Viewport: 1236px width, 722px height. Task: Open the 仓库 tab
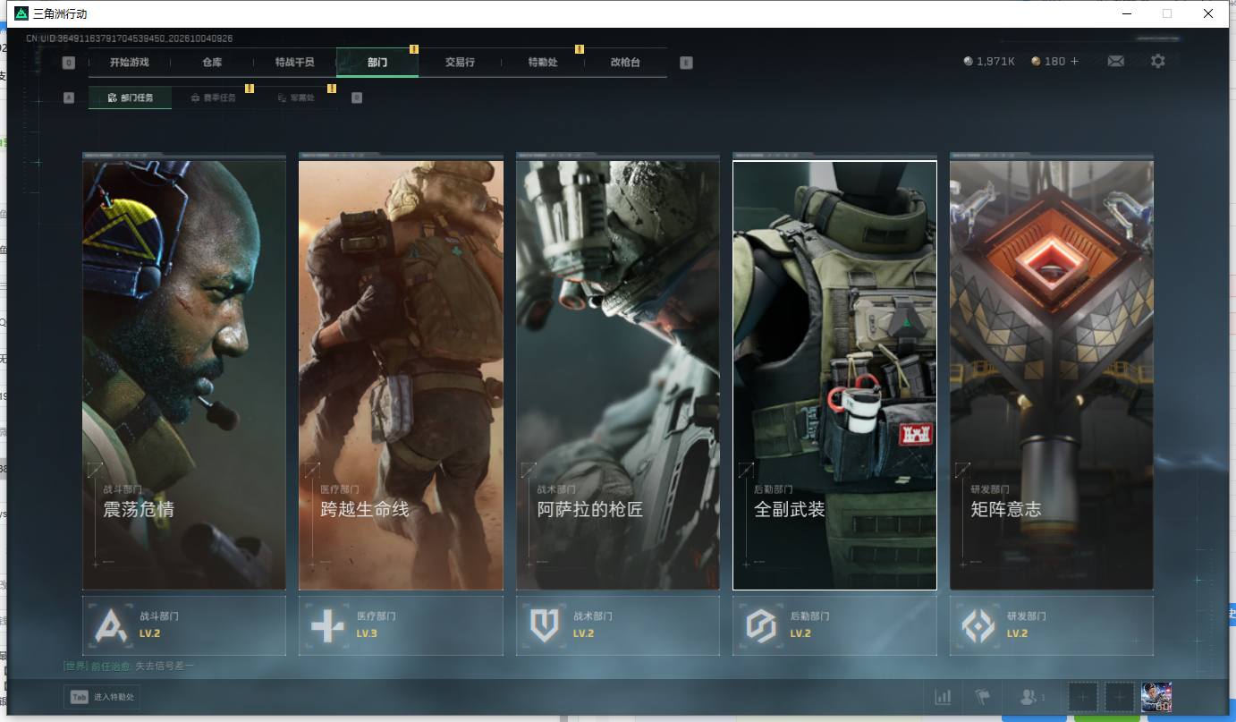pyautogui.click(x=212, y=63)
